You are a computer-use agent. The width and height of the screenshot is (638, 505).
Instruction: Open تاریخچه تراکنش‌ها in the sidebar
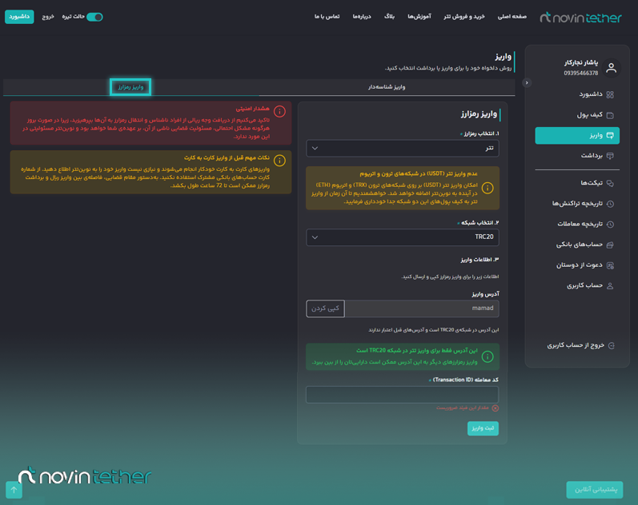pyautogui.click(x=577, y=204)
